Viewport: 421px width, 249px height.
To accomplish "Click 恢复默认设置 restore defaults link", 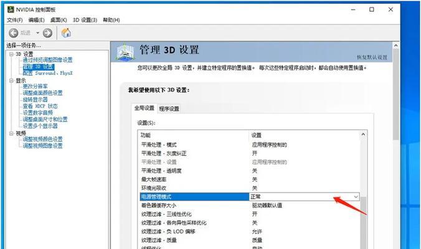I will (372, 57).
